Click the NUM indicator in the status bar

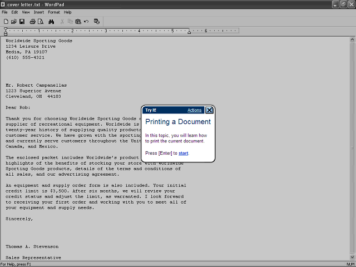coord(350,264)
